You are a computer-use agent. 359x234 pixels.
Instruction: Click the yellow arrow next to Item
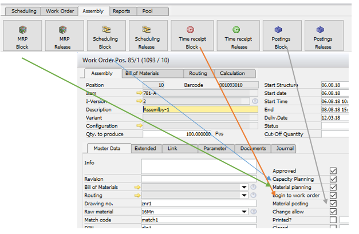click(139, 93)
